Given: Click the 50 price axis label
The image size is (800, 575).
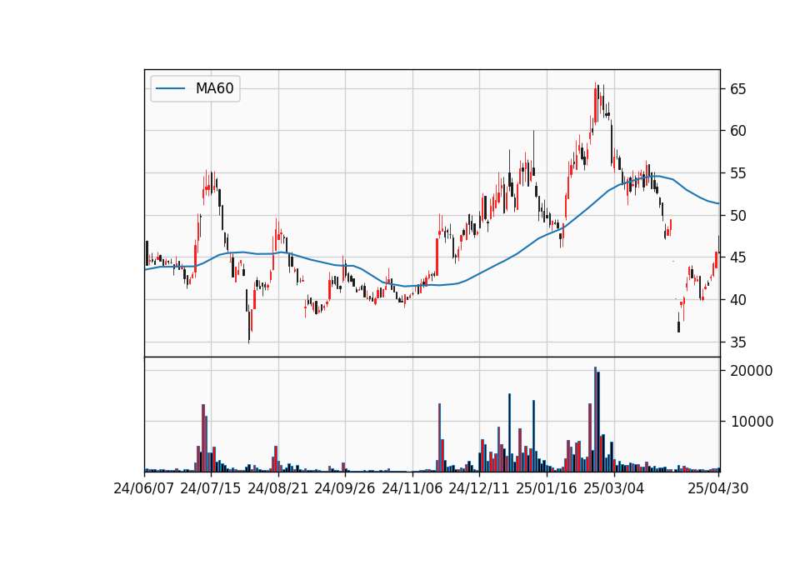Looking at the screenshot, I should pos(737,216).
